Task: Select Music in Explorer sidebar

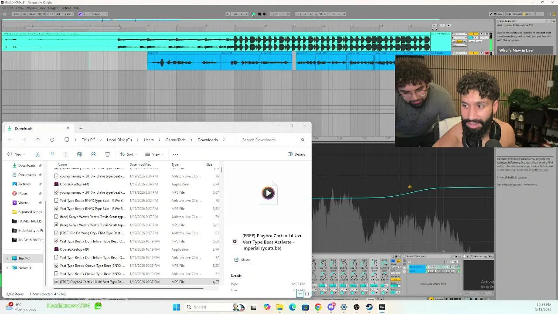Action: pos(23,193)
